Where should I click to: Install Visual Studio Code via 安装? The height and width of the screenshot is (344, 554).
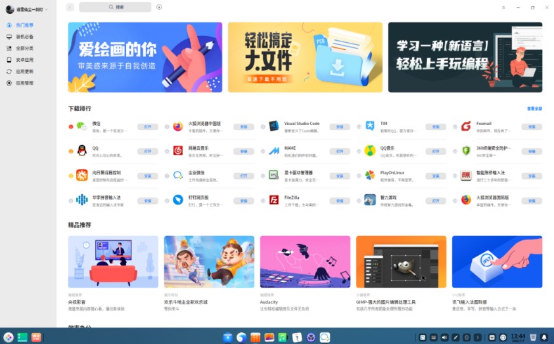click(x=340, y=126)
